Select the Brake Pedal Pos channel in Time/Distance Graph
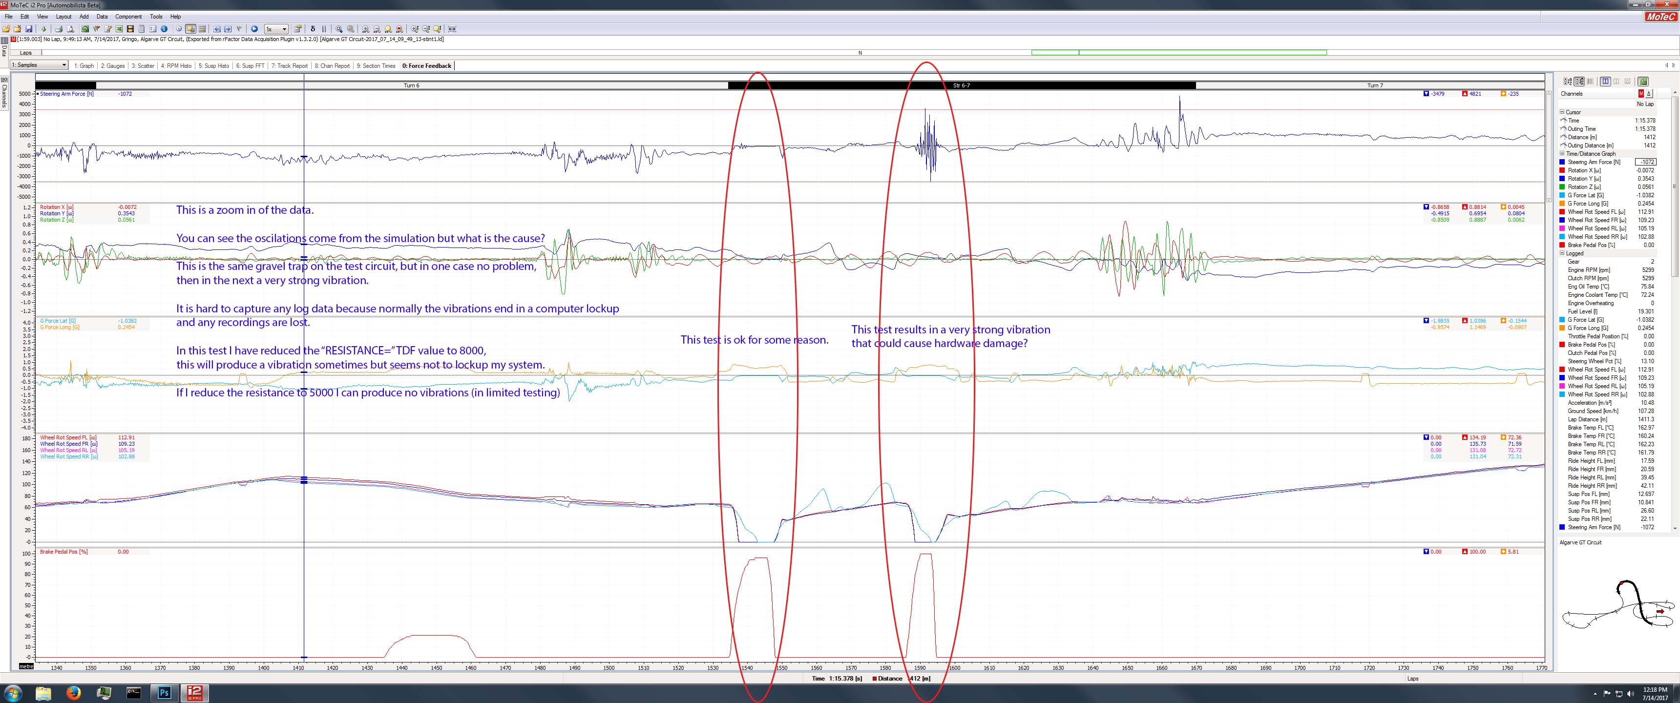The image size is (1680, 703). click(1607, 245)
